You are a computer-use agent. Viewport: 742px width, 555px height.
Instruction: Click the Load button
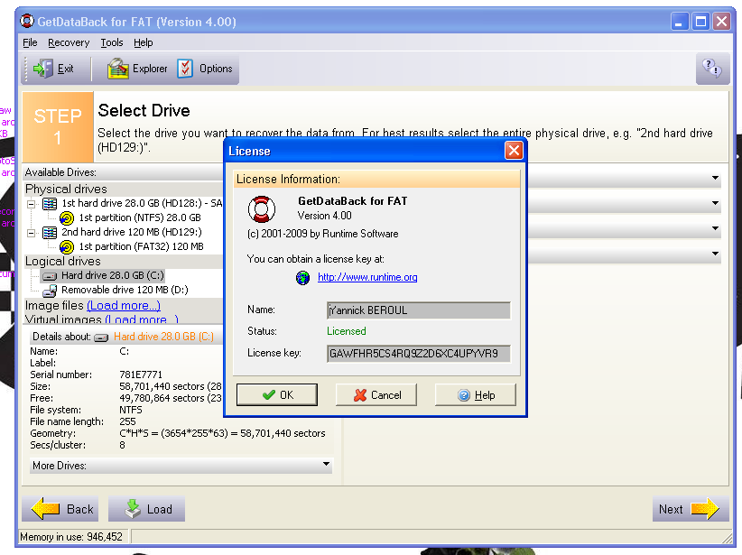click(147, 509)
